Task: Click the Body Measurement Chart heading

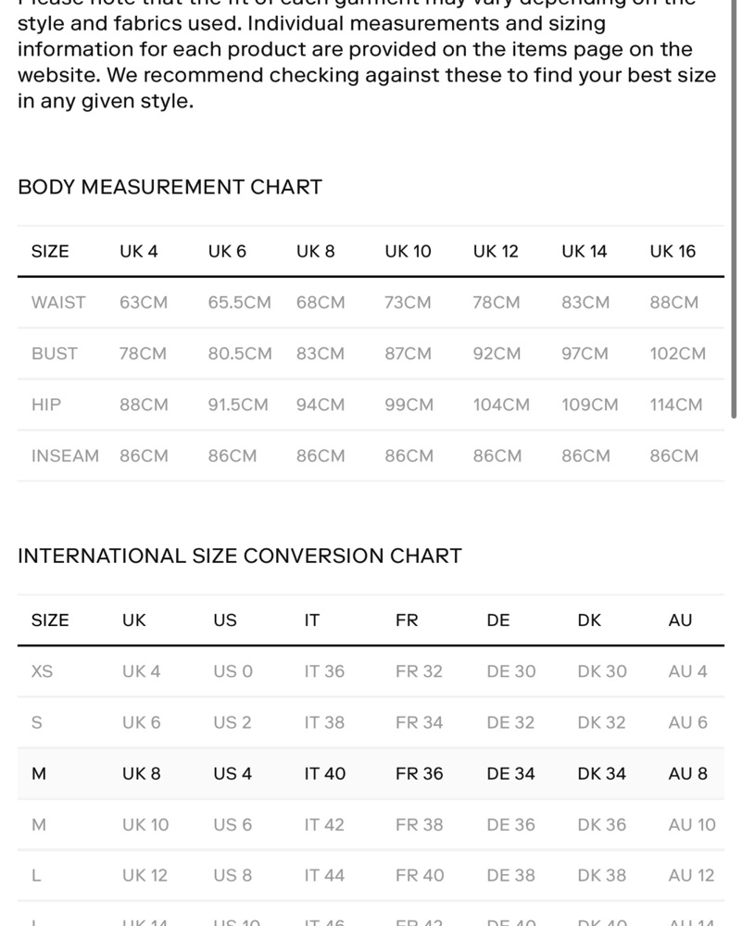Action: point(170,187)
